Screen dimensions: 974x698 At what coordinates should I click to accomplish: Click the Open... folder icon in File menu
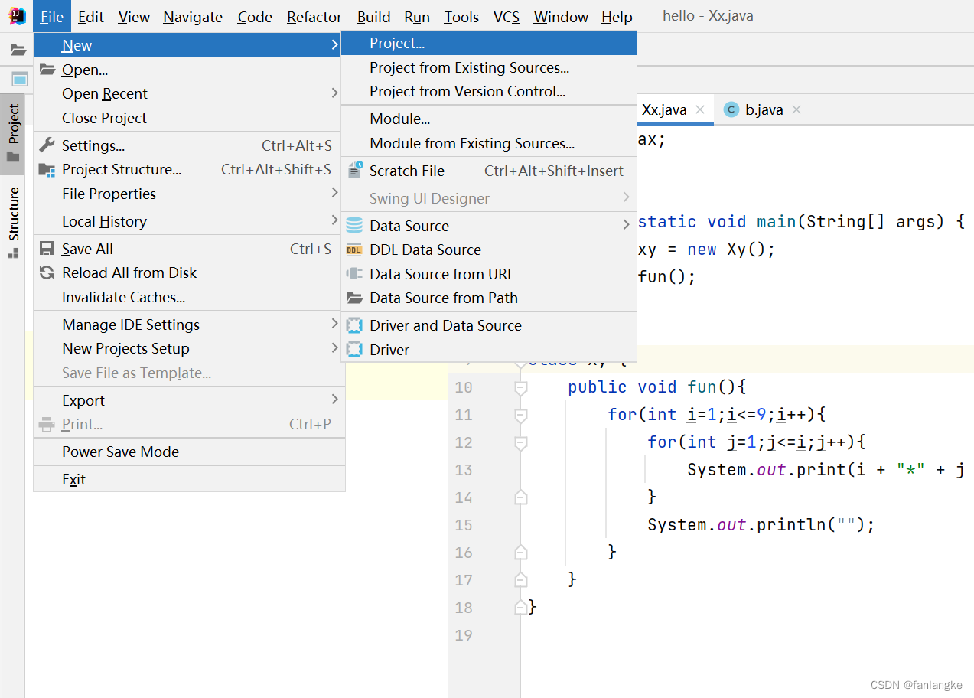pyautogui.click(x=47, y=70)
